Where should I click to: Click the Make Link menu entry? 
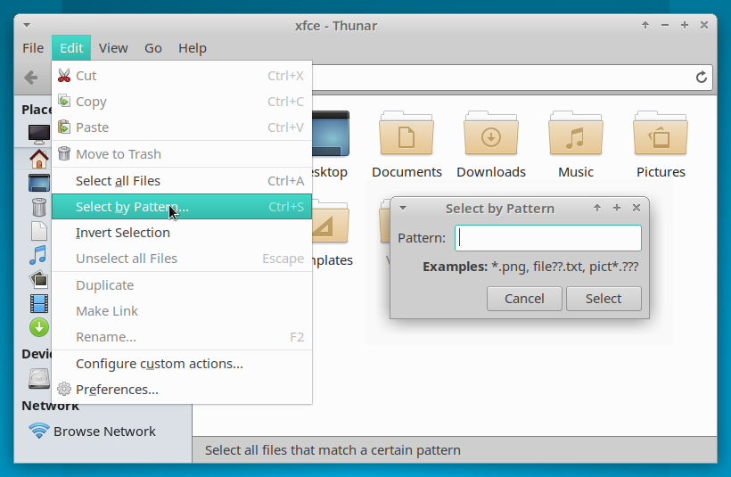pos(182,310)
